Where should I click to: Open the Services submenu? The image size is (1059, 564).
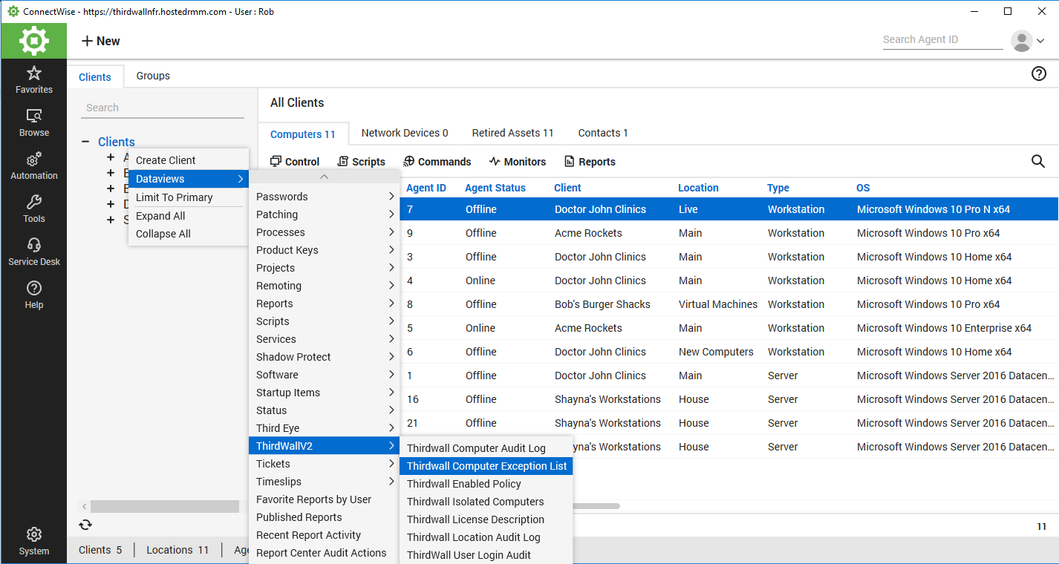tap(325, 339)
